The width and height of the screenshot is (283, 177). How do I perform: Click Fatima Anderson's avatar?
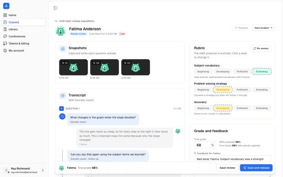tap(61, 31)
